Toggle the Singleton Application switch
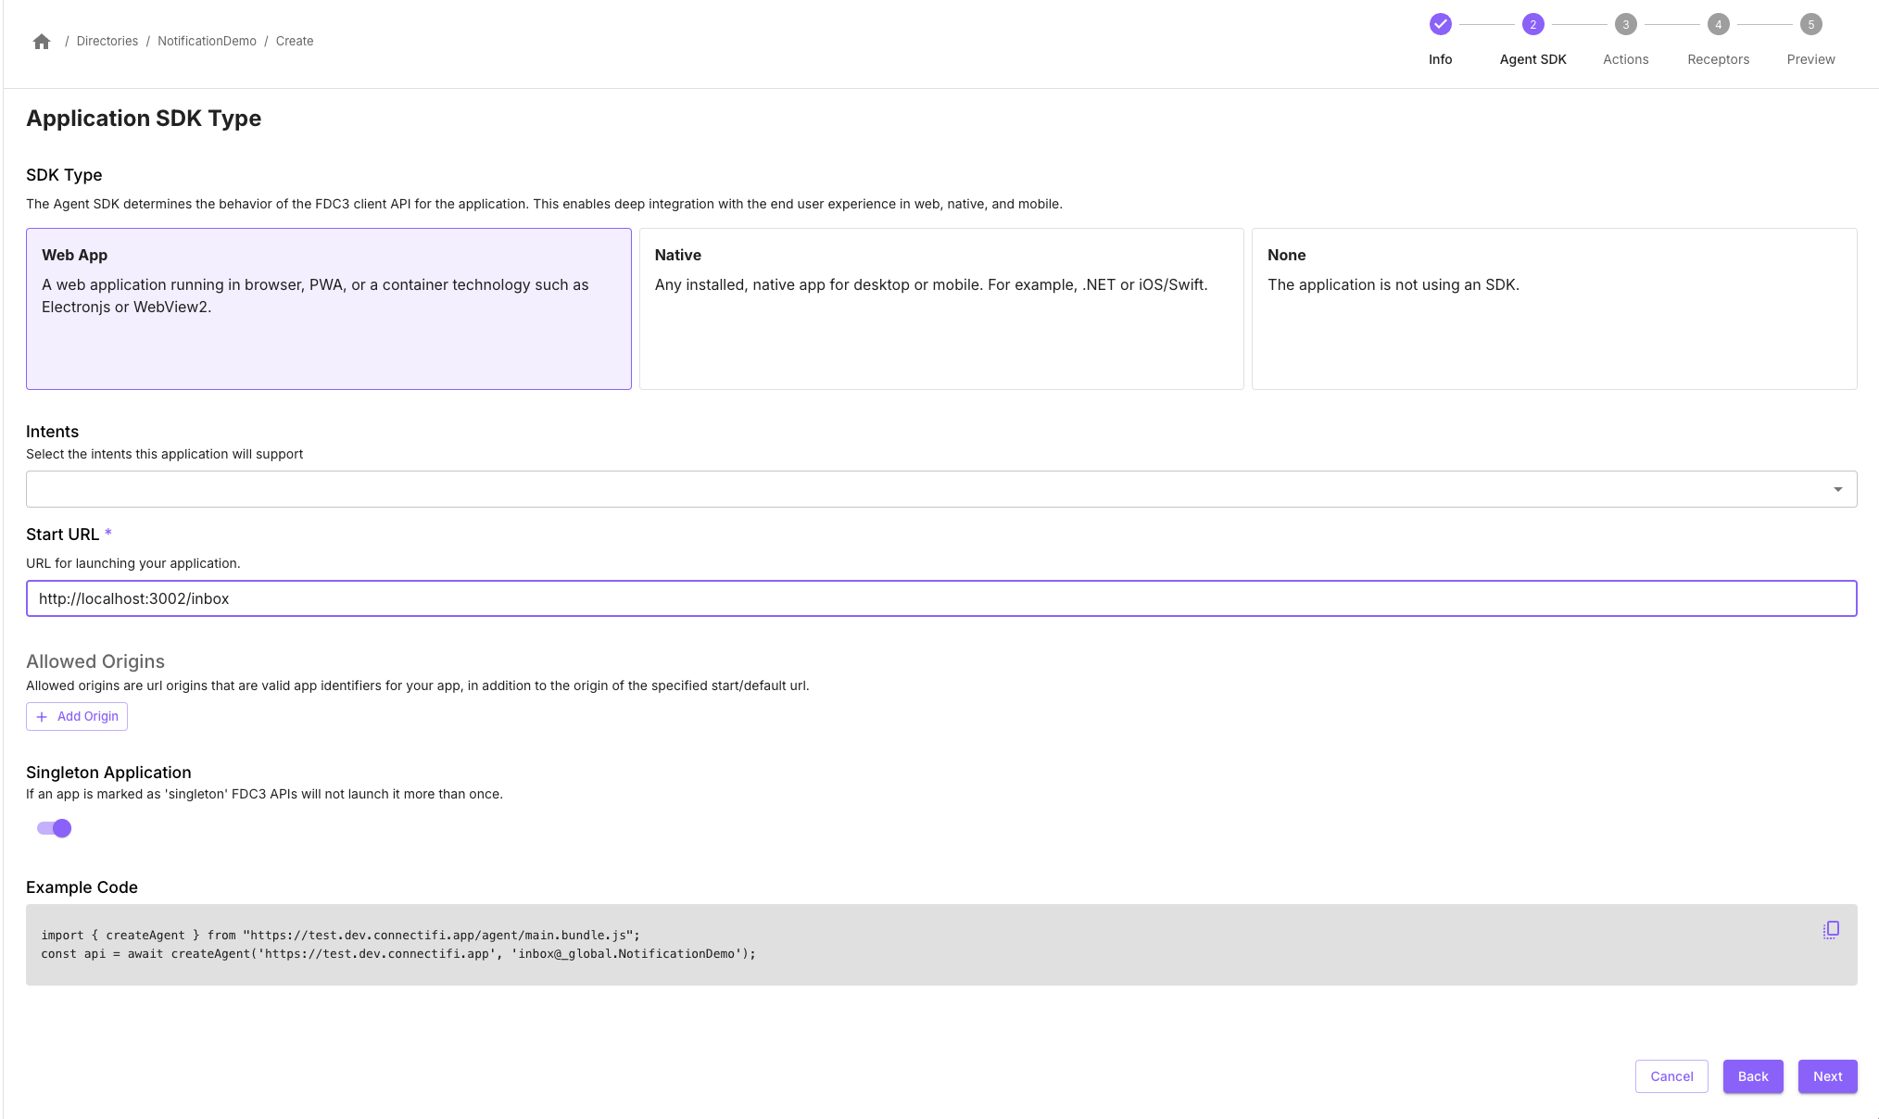Screen dimensions: 1879x1119 53,827
